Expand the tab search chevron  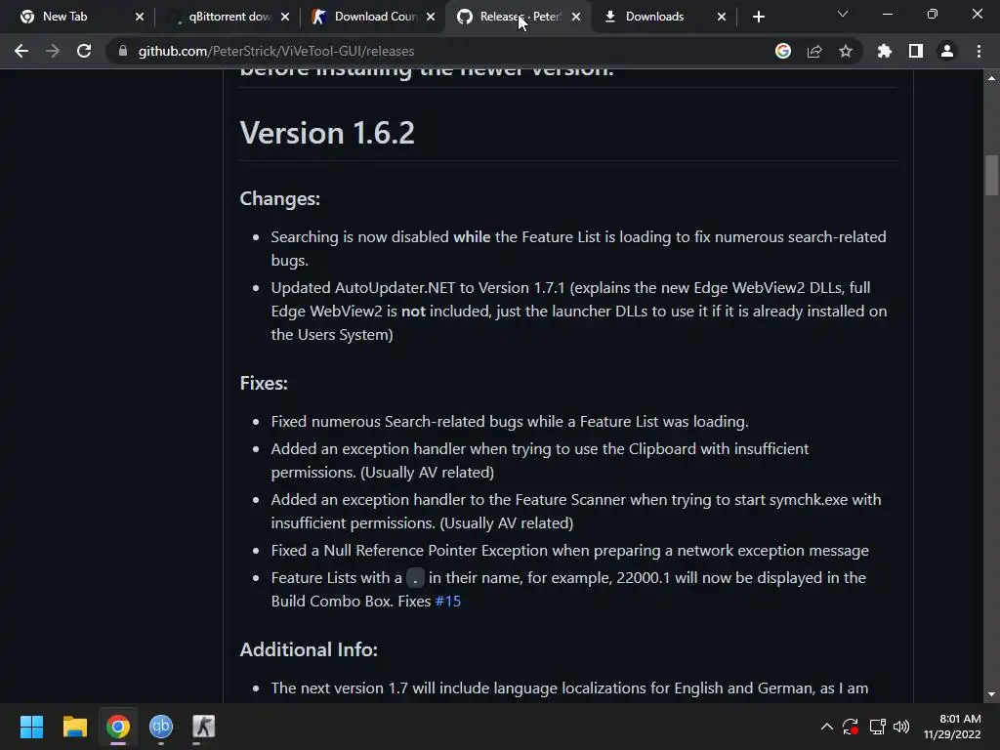click(843, 14)
